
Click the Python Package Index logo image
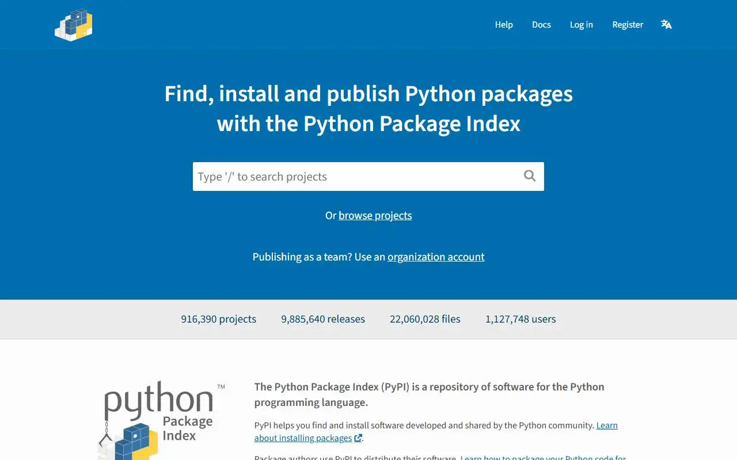163,420
